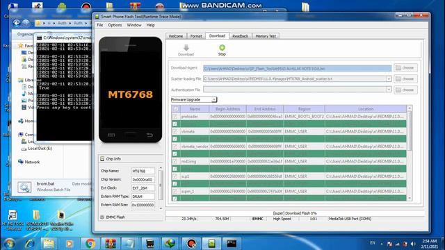Open the File menu
Viewport: 445px width, 250px height.
click(x=100, y=25)
